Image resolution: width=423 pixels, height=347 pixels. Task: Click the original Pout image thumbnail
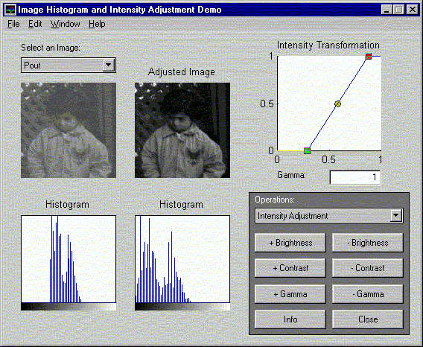(69, 130)
